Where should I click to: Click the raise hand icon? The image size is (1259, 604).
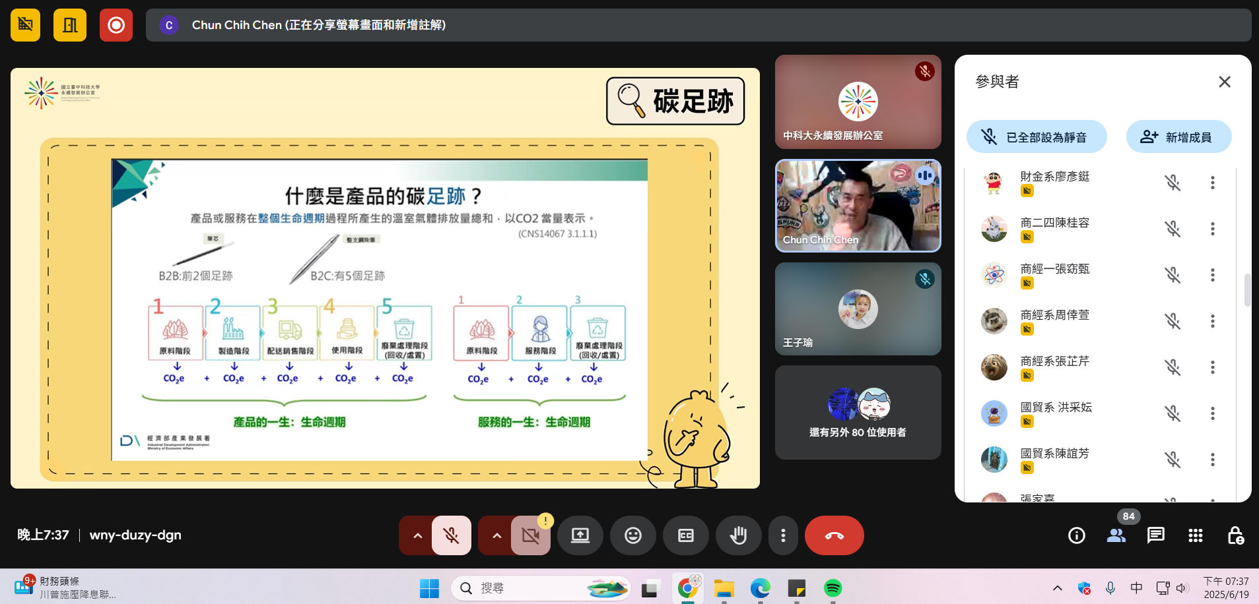tap(738, 535)
